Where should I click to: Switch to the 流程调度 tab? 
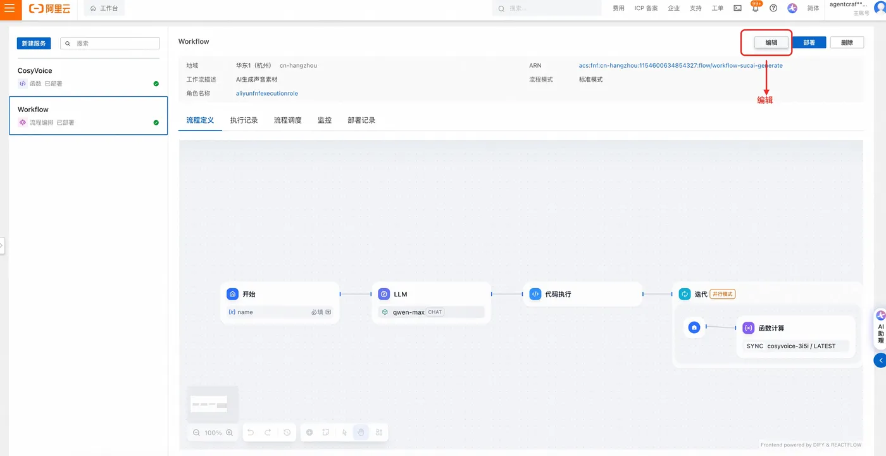tap(287, 120)
